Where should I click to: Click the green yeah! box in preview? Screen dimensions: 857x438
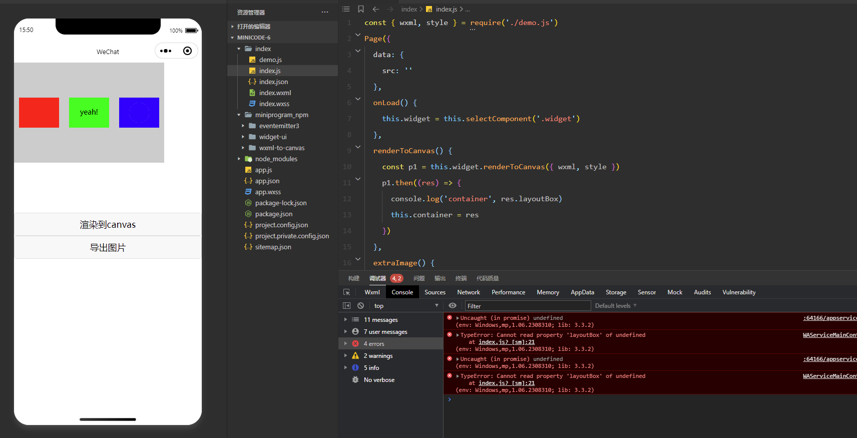click(x=89, y=113)
